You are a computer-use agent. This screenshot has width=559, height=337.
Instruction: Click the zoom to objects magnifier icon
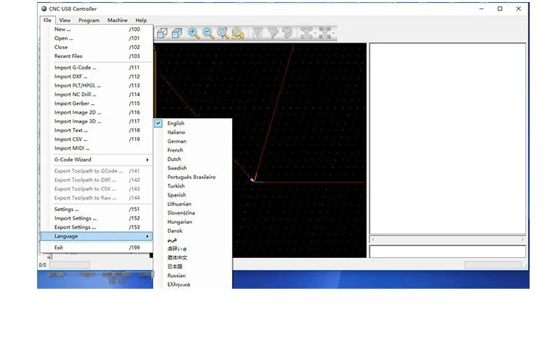pos(238,33)
